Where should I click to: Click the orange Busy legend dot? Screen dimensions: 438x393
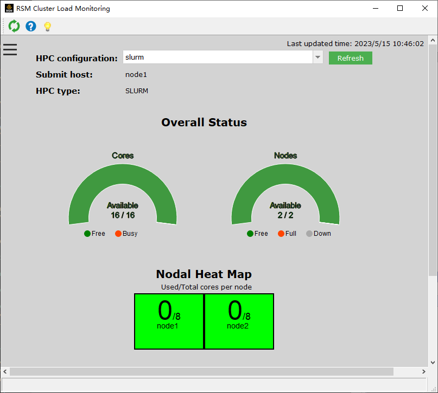click(x=118, y=234)
